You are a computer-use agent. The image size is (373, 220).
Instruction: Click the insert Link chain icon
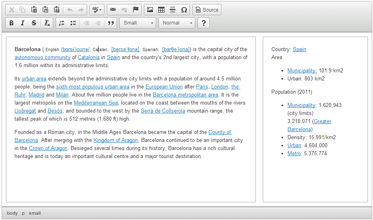[113, 10]
